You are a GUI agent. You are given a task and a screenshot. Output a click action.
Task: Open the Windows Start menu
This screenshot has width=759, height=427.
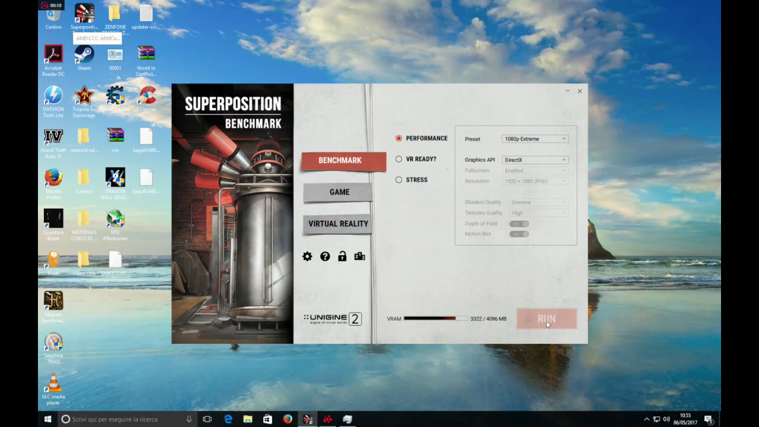coord(48,419)
